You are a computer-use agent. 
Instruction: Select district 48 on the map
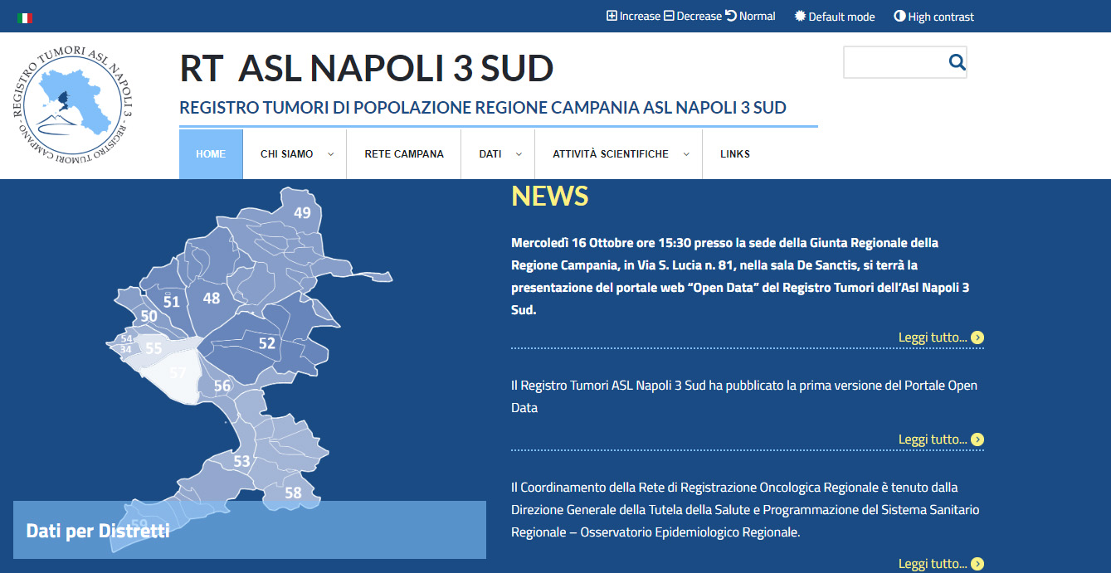pyautogui.click(x=212, y=298)
